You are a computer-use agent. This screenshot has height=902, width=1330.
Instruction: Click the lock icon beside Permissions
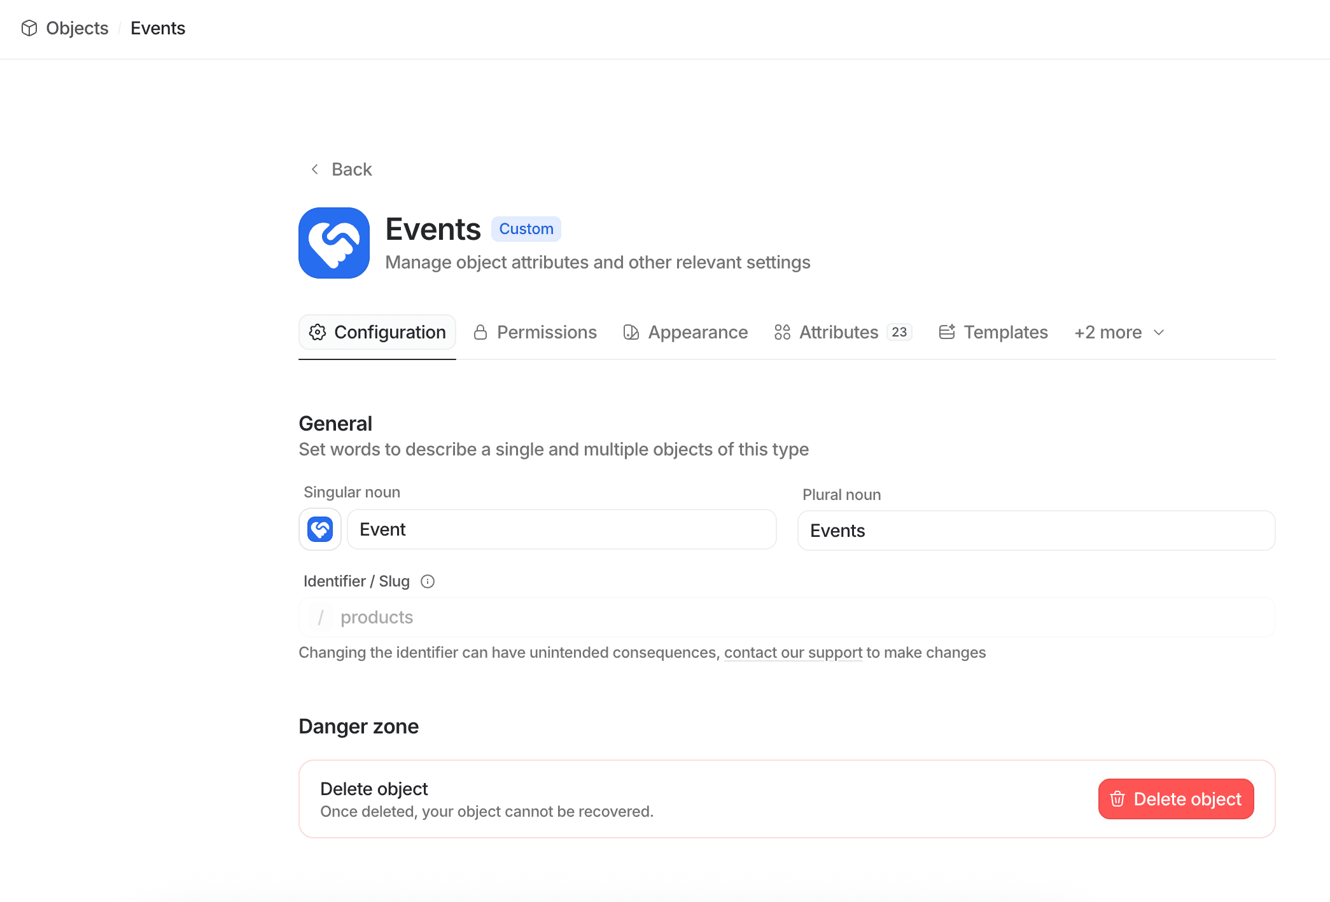[x=480, y=332]
